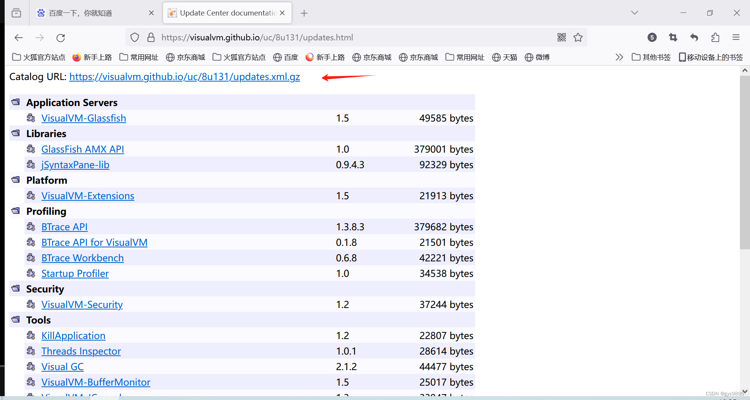Viewport: 750px width, 400px height.
Task: Close the Update Center documentation tab
Action: pyautogui.click(x=282, y=13)
